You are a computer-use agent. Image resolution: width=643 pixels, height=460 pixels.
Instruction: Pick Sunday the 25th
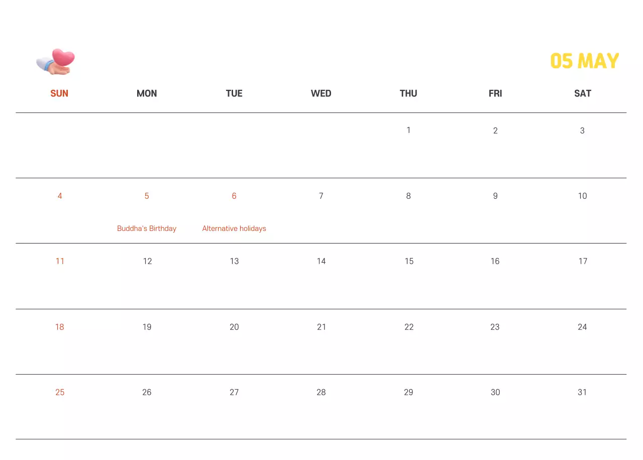pos(60,392)
